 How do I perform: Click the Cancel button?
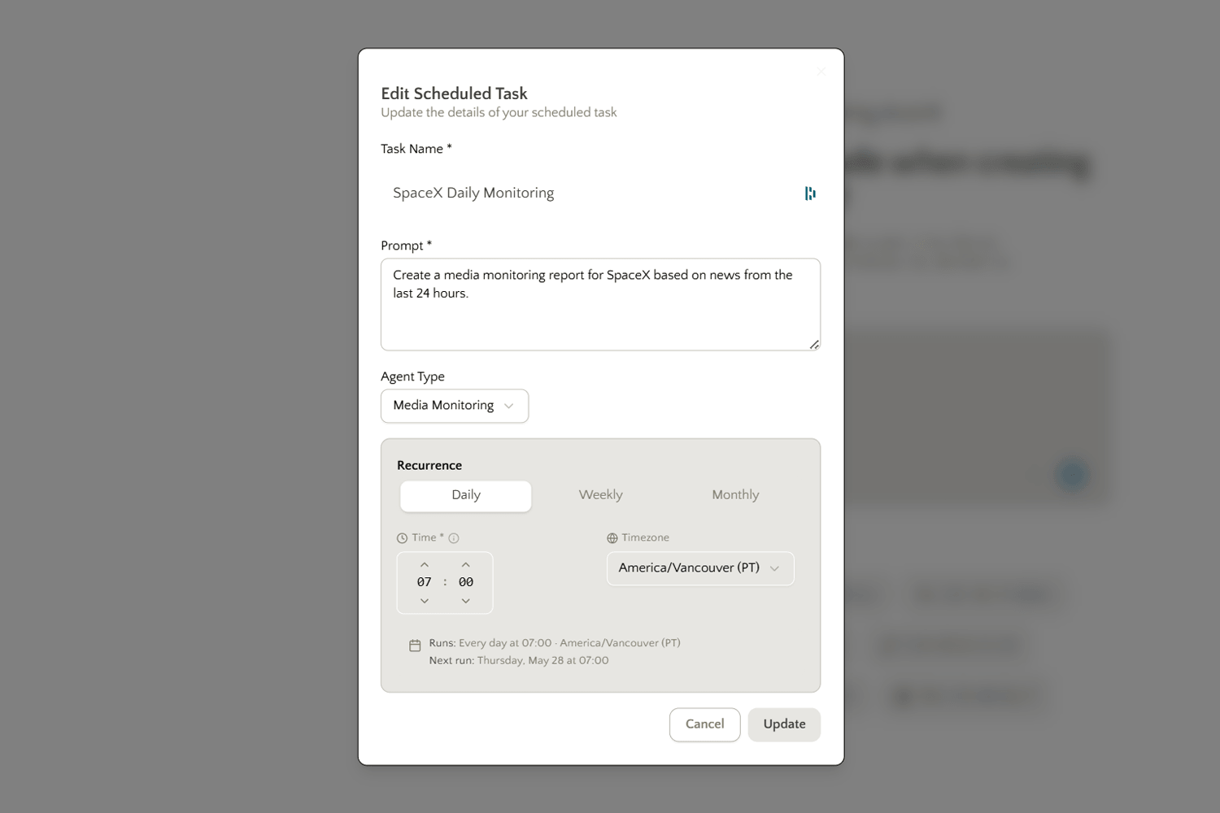click(704, 724)
